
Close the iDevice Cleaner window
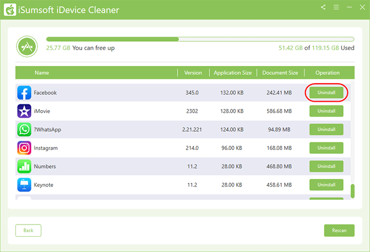click(x=363, y=7)
